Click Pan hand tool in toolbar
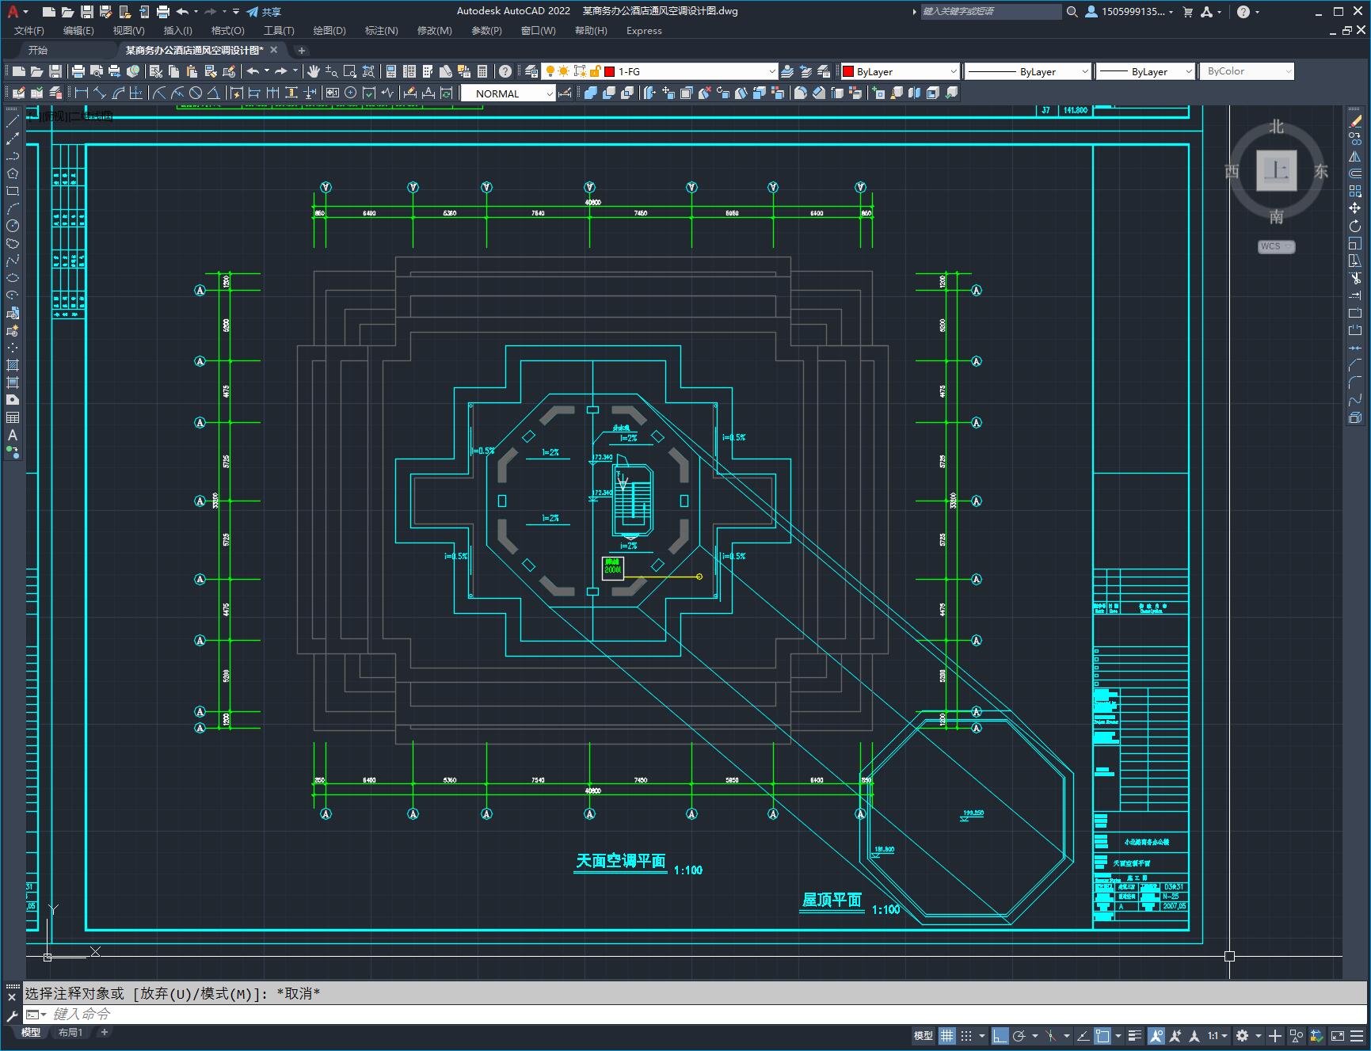Viewport: 1371px width, 1051px height. [314, 71]
